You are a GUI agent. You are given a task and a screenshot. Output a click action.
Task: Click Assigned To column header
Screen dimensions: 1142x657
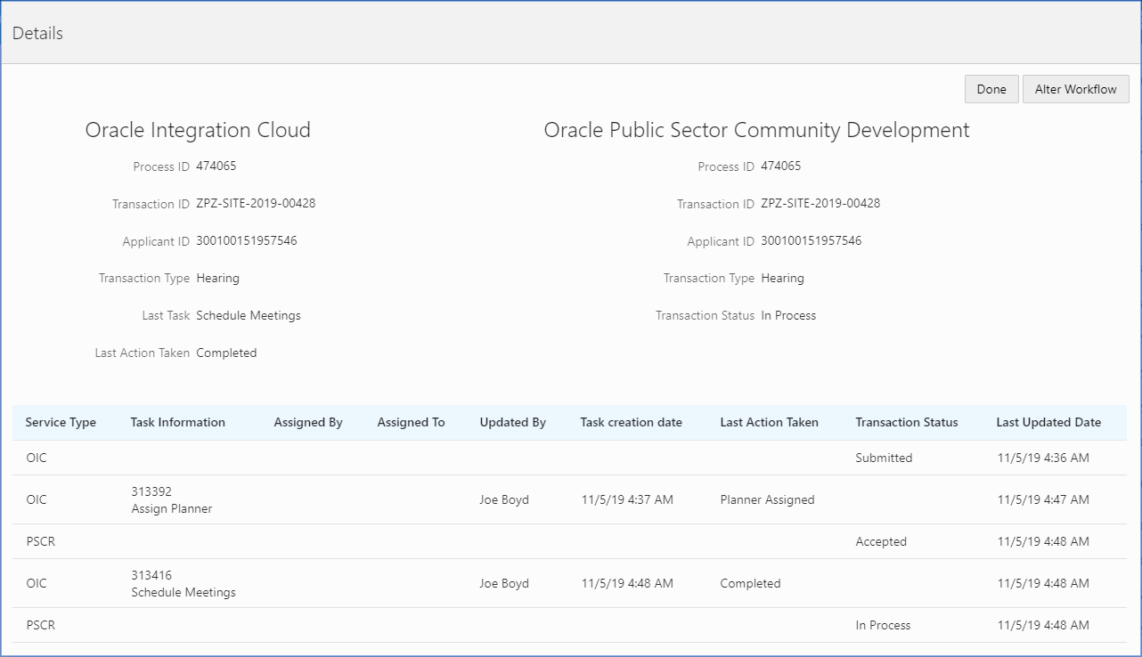[x=411, y=422]
